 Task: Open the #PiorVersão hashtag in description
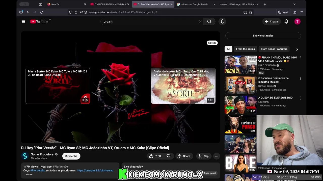38,170
